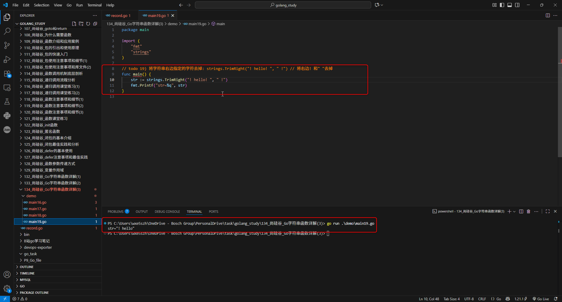Switch to the DEBUG CONSOLE tab
This screenshot has width=562, height=302.
pyautogui.click(x=167, y=212)
